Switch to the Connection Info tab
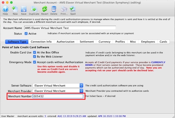 click(41, 42)
